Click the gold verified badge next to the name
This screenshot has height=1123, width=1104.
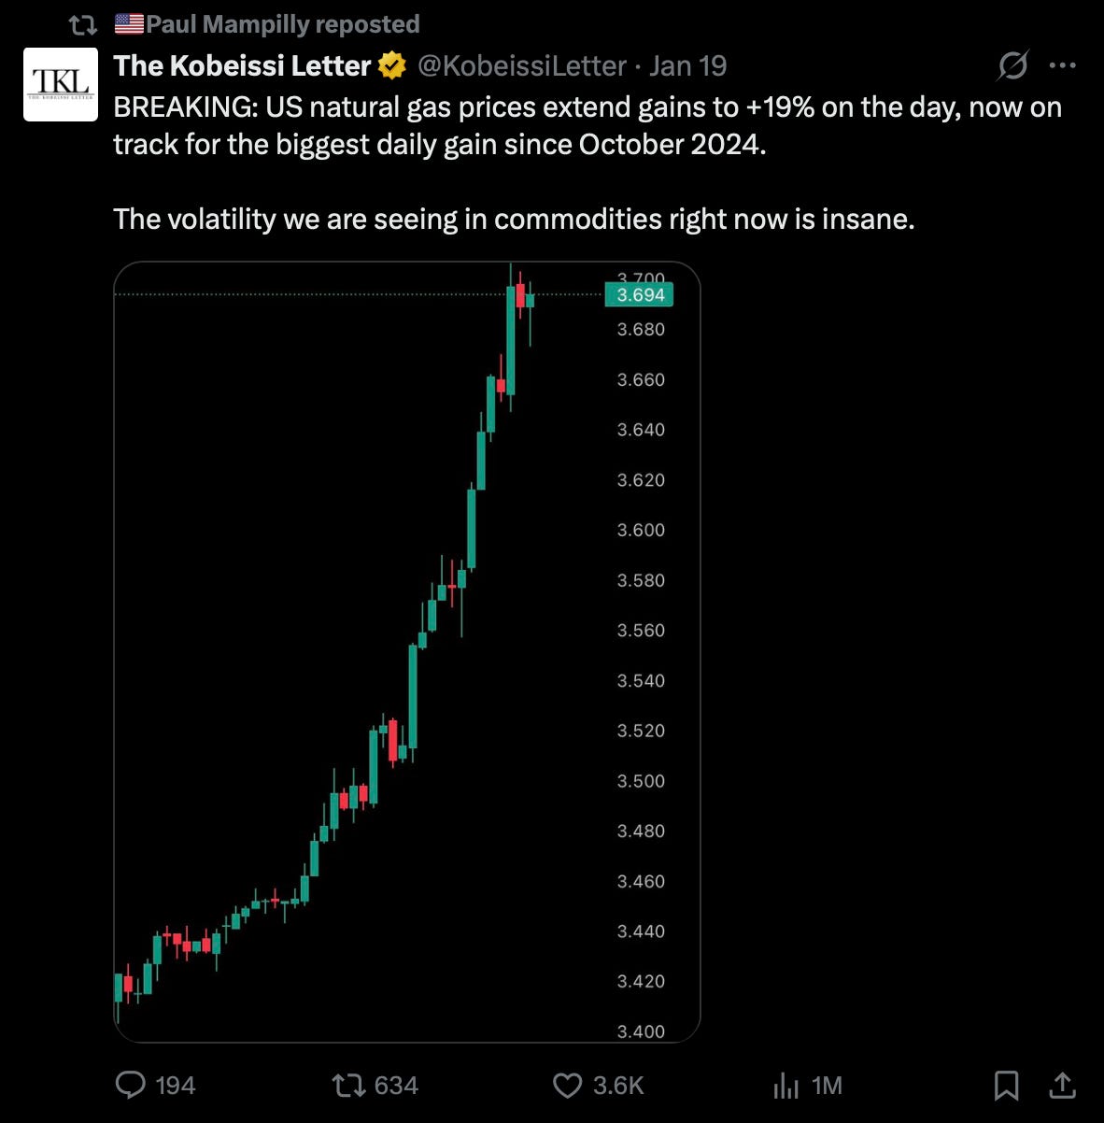[x=391, y=65]
